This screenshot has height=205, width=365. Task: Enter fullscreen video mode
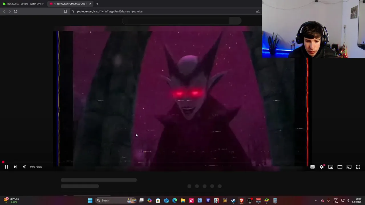pos(358,167)
